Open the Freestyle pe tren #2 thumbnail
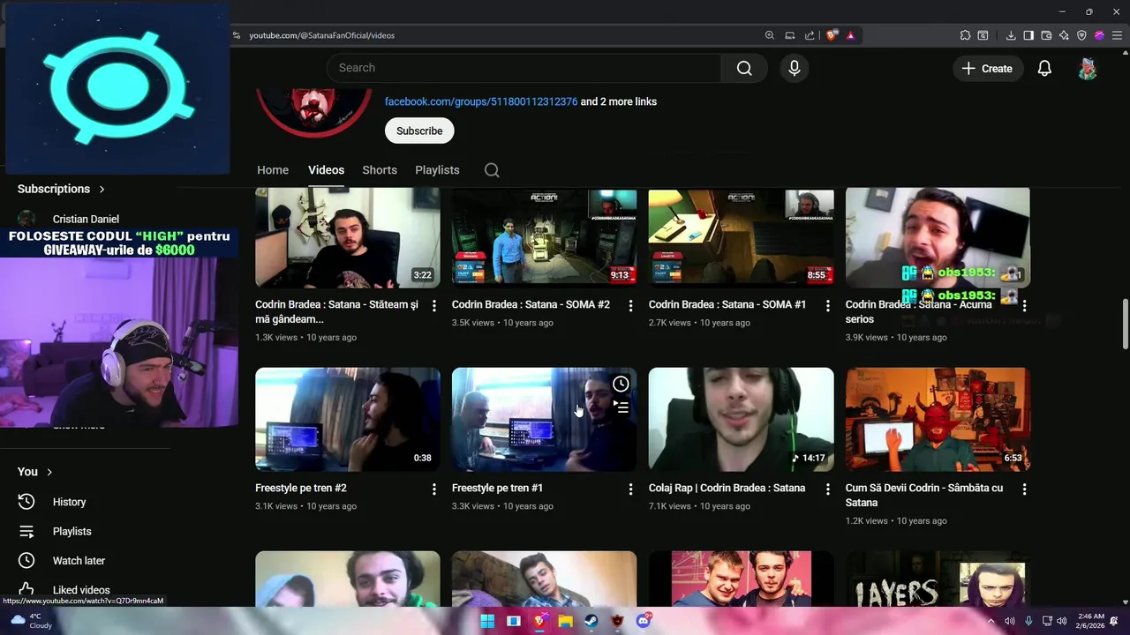Screen dimensions: 1130x635 click(348, 419)
